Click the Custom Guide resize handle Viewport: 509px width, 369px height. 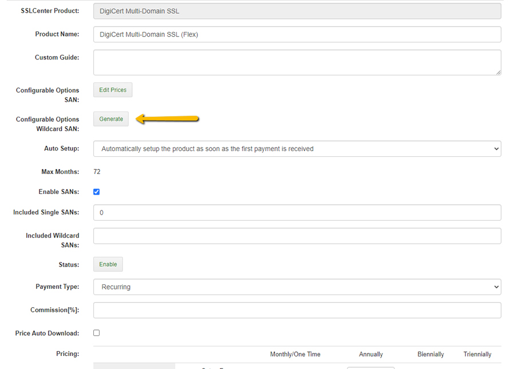click(498, 73)
